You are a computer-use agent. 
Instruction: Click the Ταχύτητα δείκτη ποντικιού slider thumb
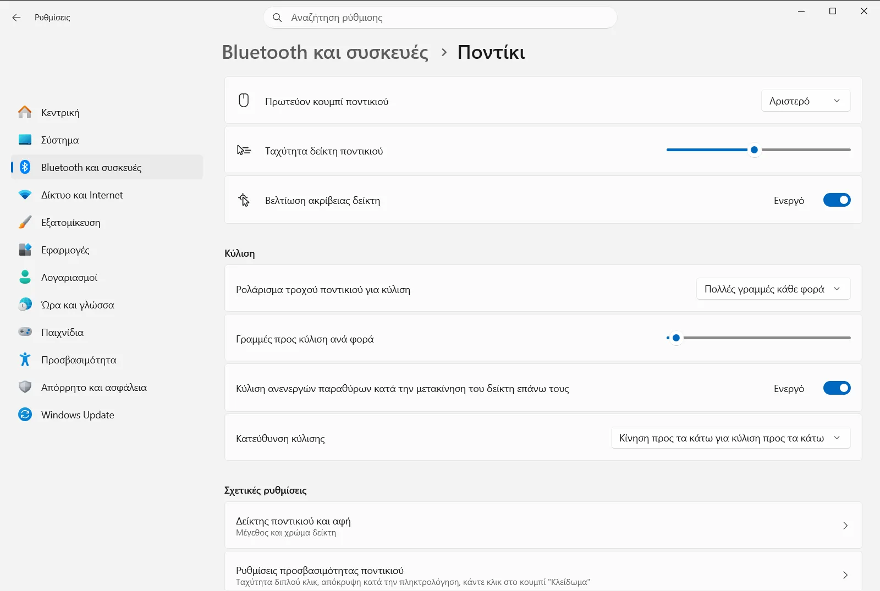click(754, 150)
